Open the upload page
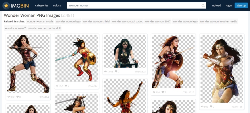 coord(216,5)
